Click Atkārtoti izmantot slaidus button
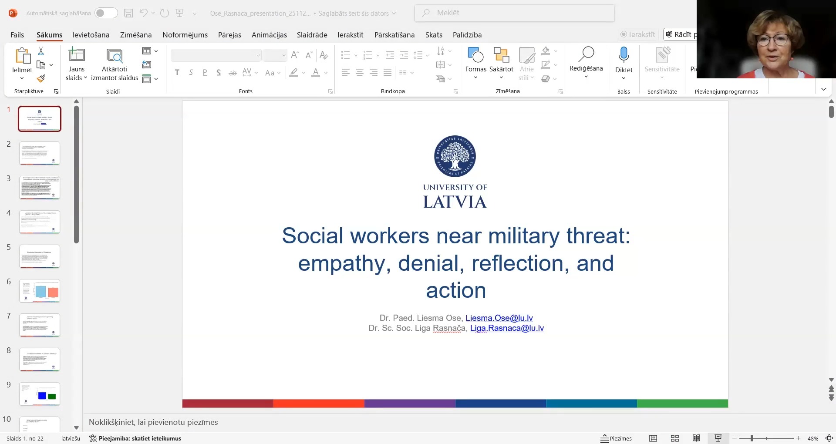836x444 pixels. point(115,64)
